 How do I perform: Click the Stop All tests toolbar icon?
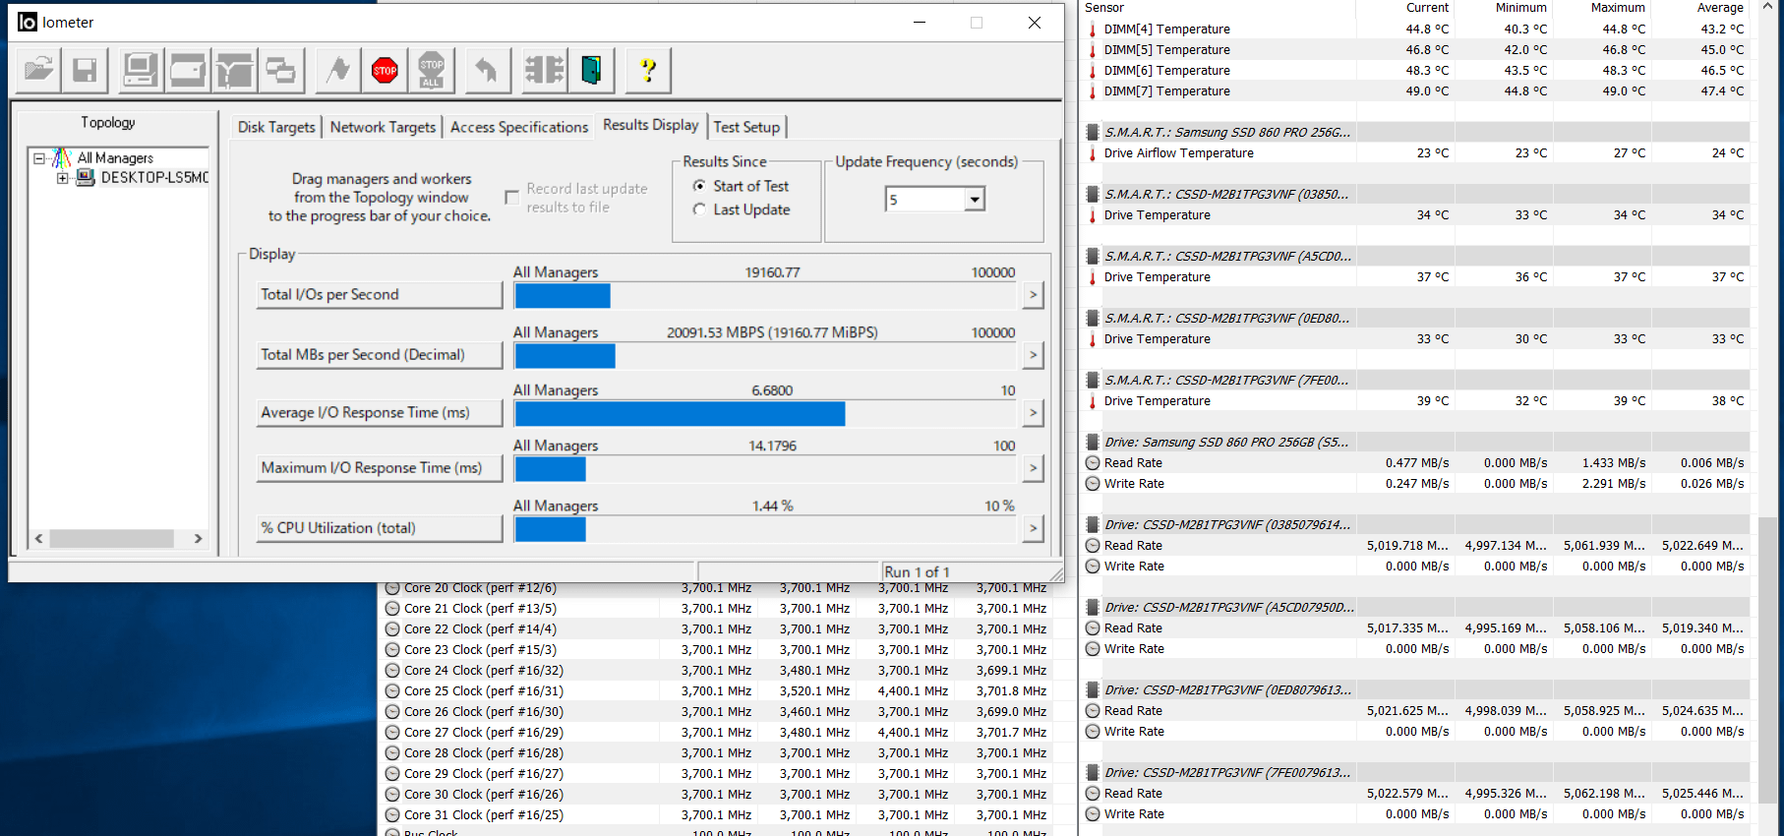[431, 70]
